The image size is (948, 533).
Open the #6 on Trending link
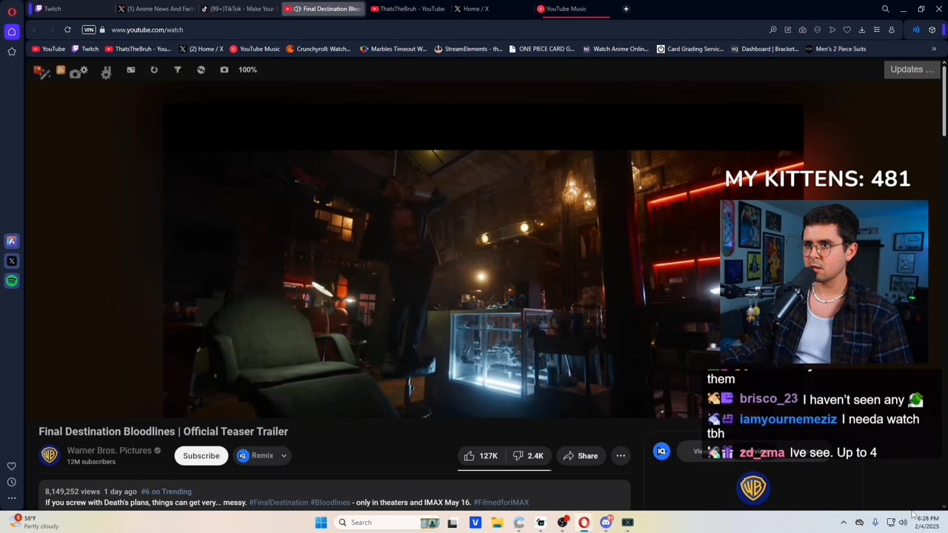coord(166,492)
